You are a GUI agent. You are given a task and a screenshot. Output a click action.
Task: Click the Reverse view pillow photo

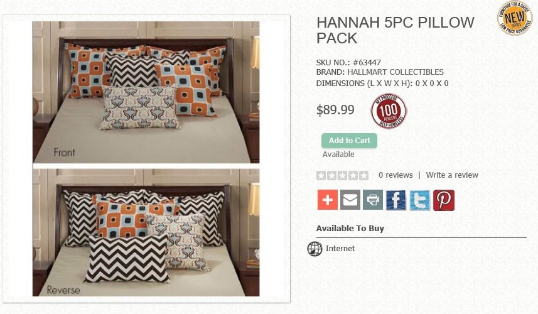click(146, 232)
